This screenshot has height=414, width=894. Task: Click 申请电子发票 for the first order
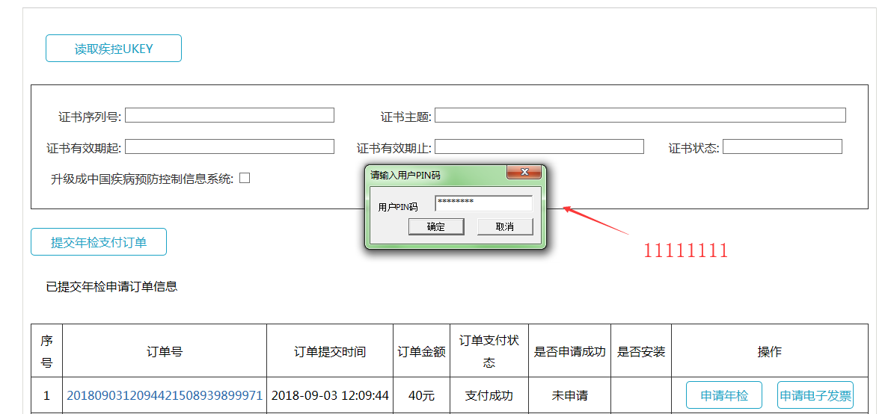pos(815,395)
